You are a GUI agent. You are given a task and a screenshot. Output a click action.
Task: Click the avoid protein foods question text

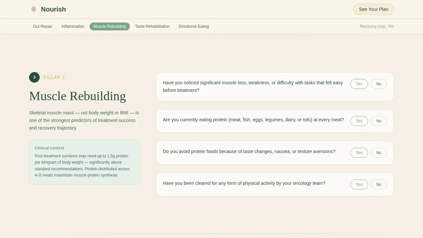tap(249, 151)
